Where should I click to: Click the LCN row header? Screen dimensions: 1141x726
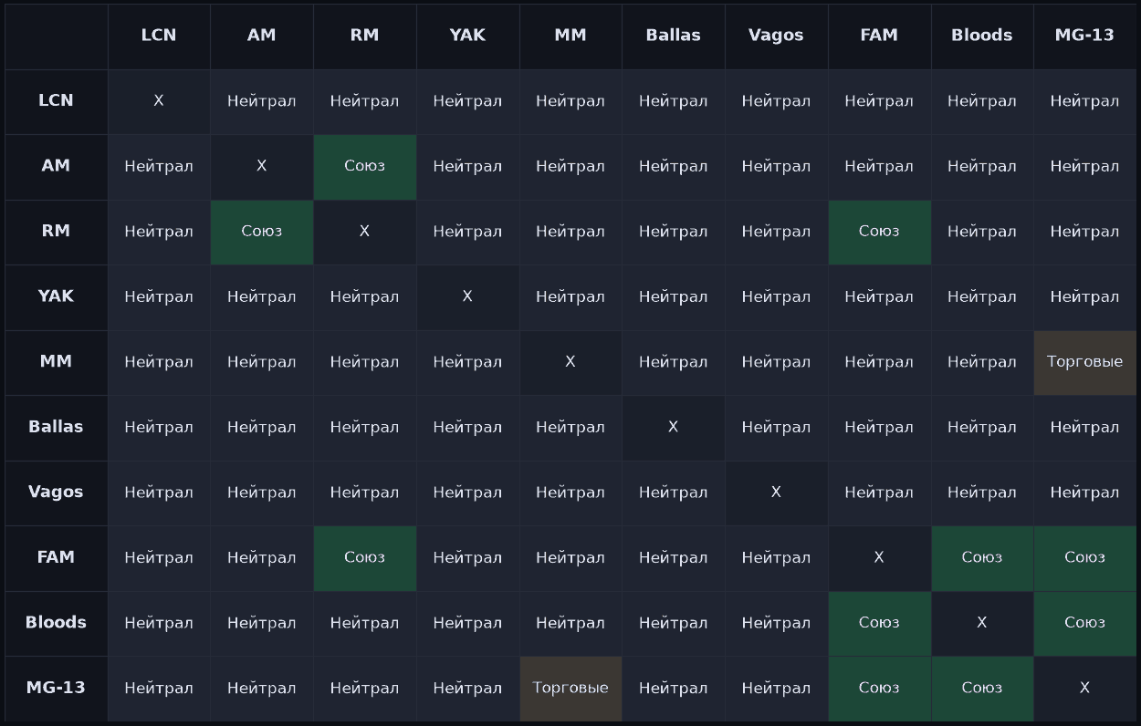(56, 101)
